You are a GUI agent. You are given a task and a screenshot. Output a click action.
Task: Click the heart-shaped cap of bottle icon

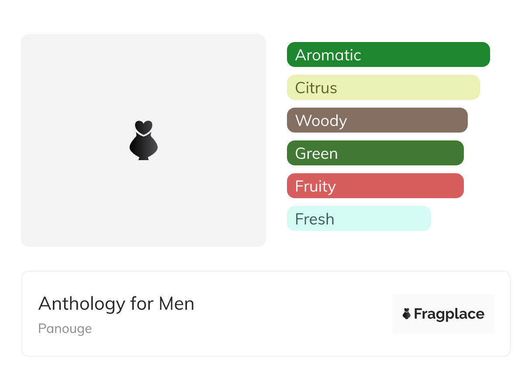point(143,126)
